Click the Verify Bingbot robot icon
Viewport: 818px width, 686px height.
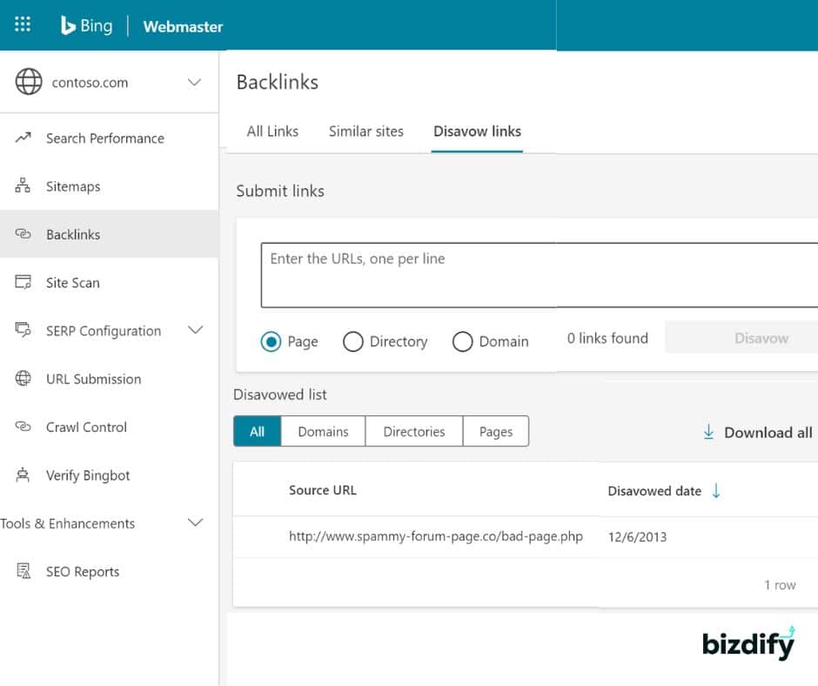point(23,475)
